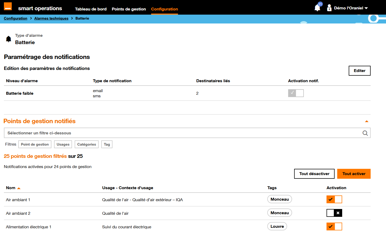The width and height of the screenshot is (386, 233).
Task: Click Tout activer button
Action: 354,174
